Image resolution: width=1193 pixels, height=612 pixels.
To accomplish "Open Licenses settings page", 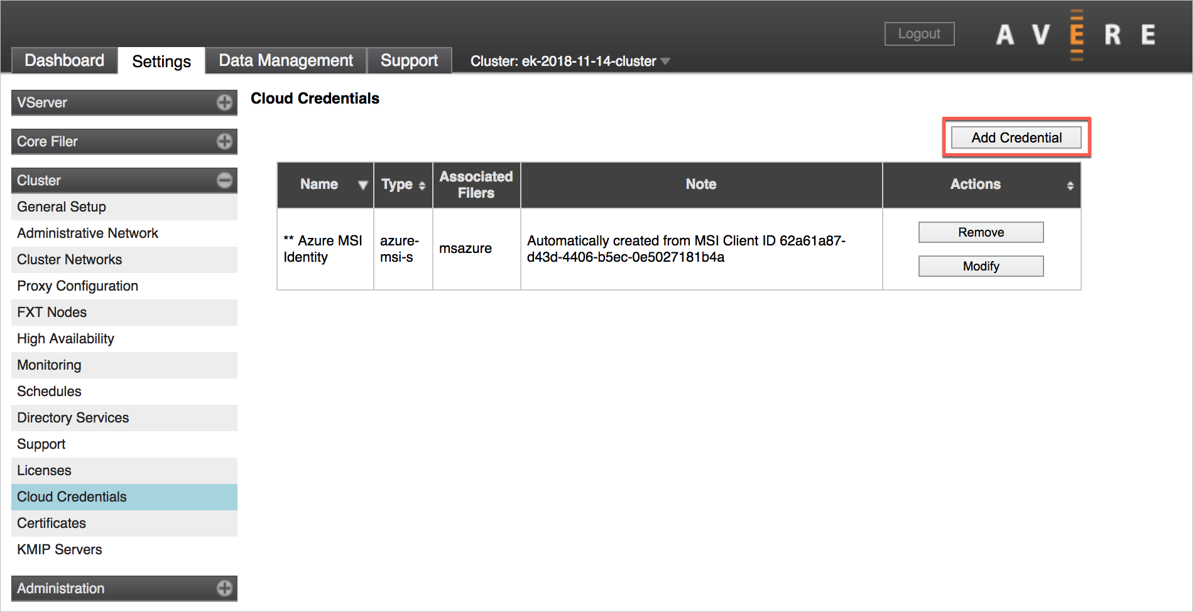I will tap(124, 471).
